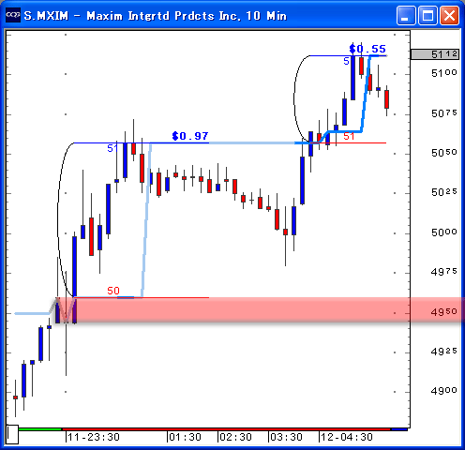465x450 pixels.
Task: Click the 01:30 time axis label
Action: (185, 437)
